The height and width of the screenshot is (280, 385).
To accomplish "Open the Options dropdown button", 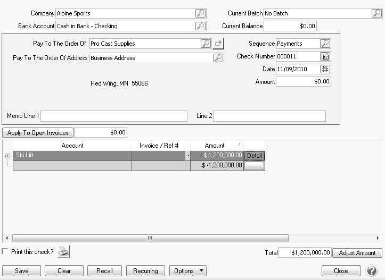I will point(188,271).
